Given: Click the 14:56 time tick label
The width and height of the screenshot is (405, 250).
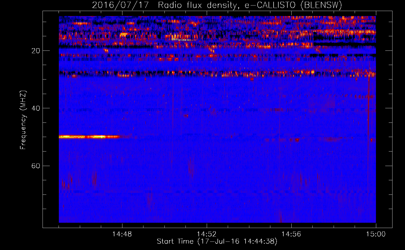Looking at the screenshot, I should click(291, 234).
